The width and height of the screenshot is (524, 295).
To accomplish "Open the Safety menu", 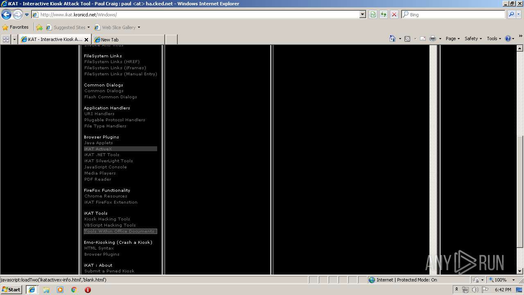I will click(x=473, y=39).
